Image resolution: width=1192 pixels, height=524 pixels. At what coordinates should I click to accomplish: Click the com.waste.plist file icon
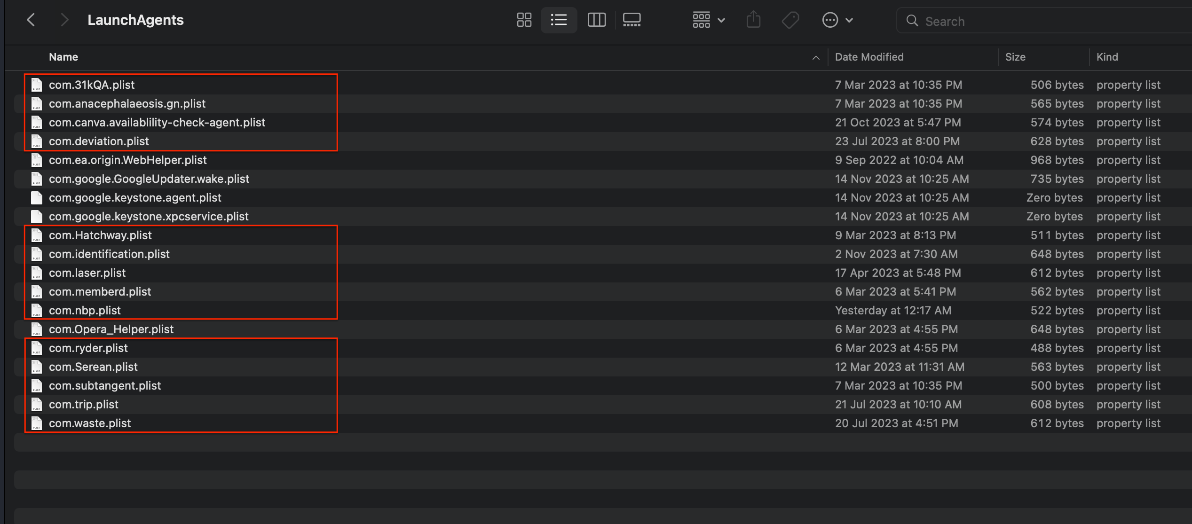click(37, 423)
